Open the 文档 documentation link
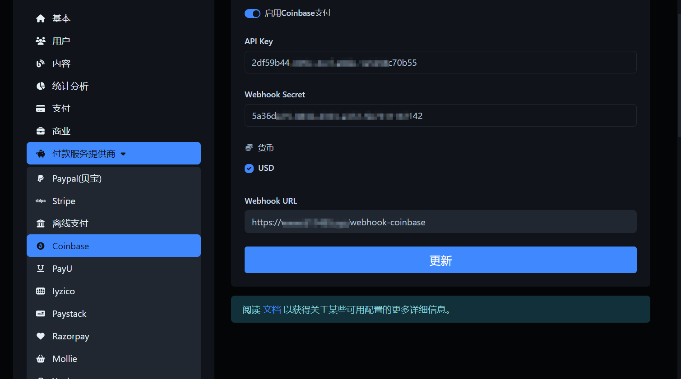This screenshot has height=379, width=681. point(272,310)
